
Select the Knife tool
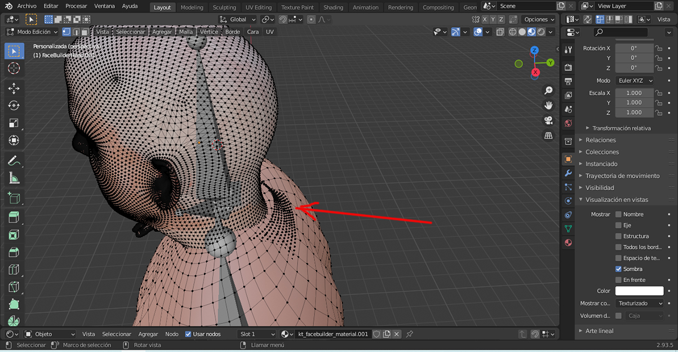(x=14, y=287)
